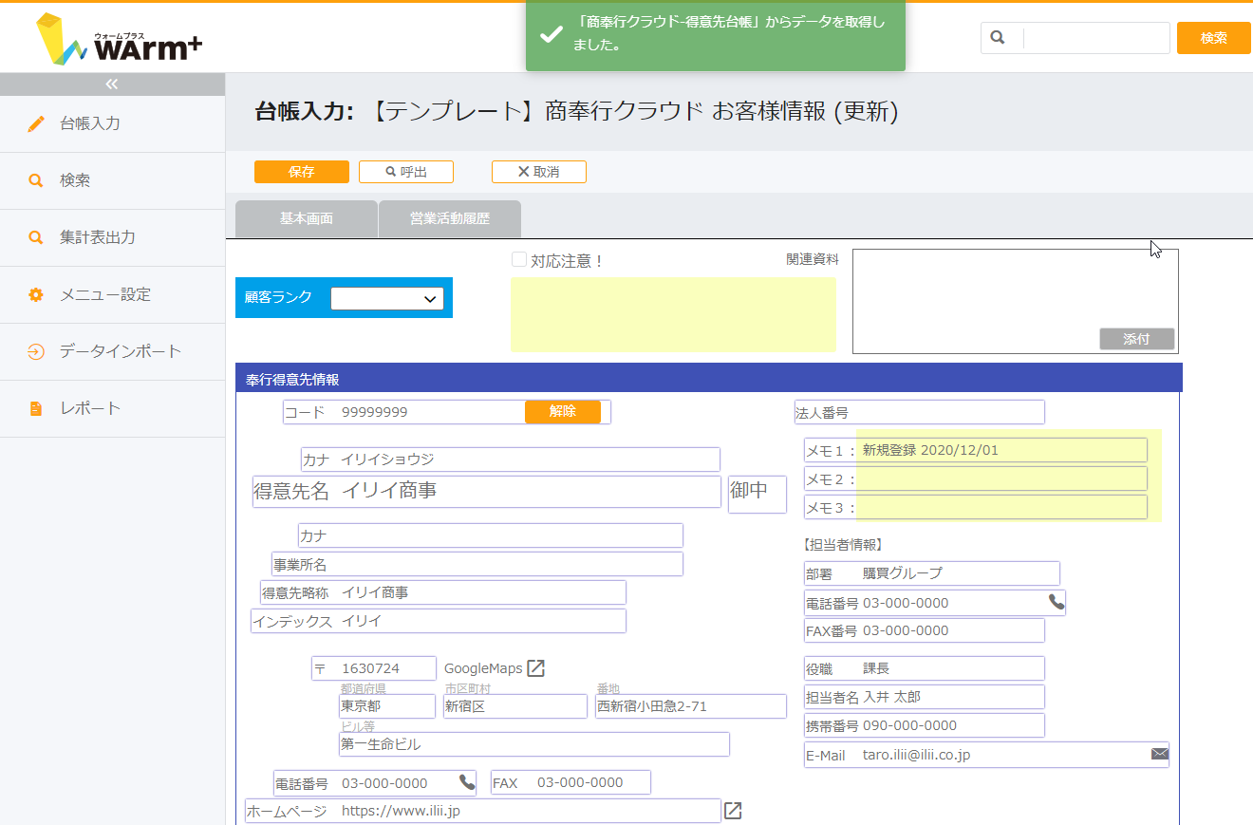The width and height of the screenshot is (1253, 825).
Task: Click the GoogleMaps text link
Action: pyautogui.click(x=483, y=668)
